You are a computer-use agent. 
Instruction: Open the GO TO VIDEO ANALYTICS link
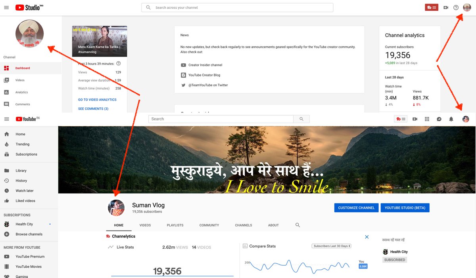97,100
